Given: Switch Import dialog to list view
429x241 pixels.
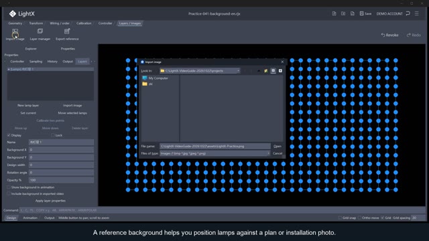Looking at the screenshot, I should pos(273,71).
